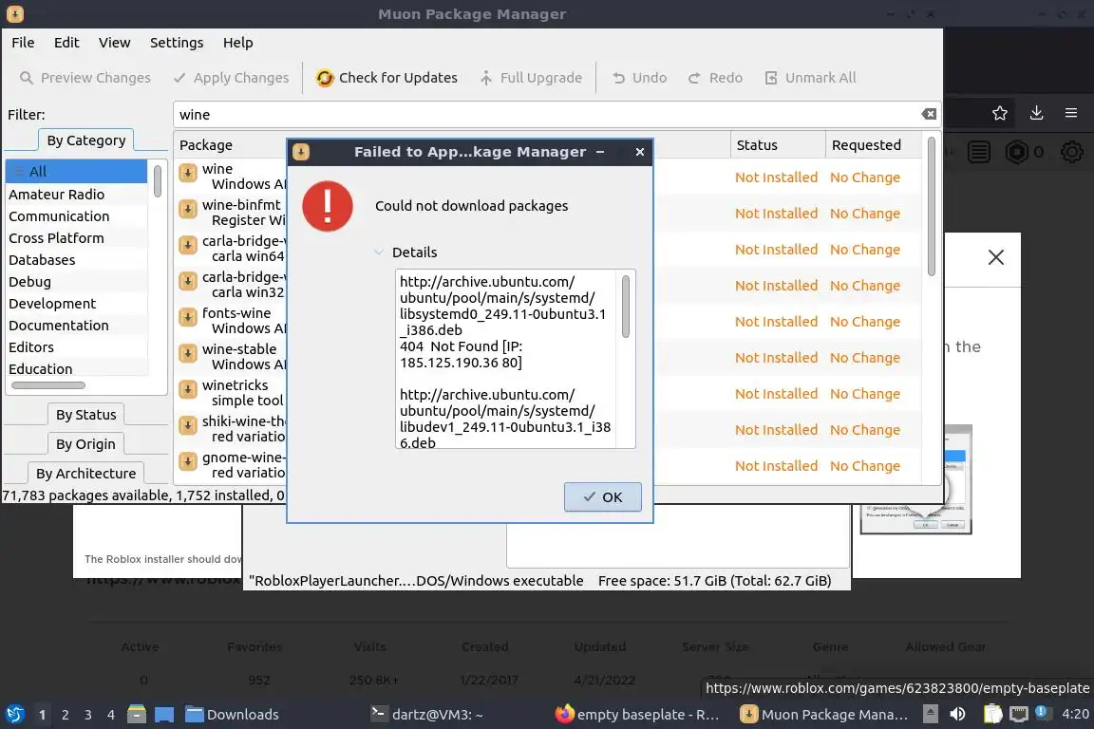The width and height of the screenshot is (1094, 729).
Task: Click the Roblox install instructions thumbnail image
Action: coord(916,480)
